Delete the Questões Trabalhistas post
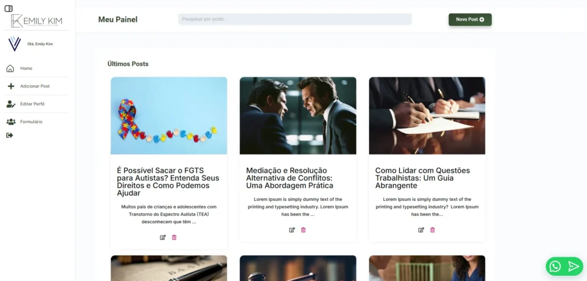 [432, 230]
